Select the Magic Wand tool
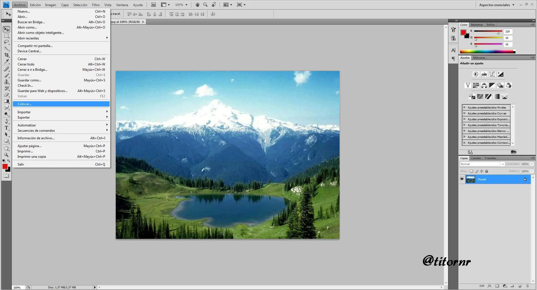537x290 pixels. pyautogui.click(x=6, y=49)
